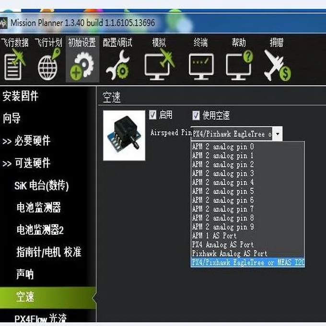Screen dimensions: 326x326
Task: Toggle the 使用空速 use airspeed checkbox
Action: [x=196, y=115]
